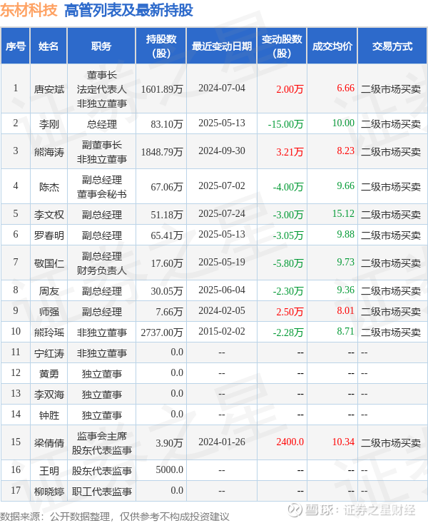Click the name 黄勇
This screenshot has height=523, width=428.
tap(49, 374)
